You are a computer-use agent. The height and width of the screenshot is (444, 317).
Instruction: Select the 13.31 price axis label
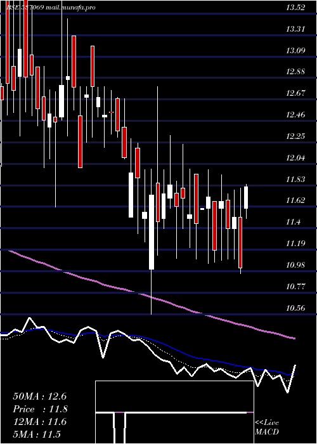point(295,29)
